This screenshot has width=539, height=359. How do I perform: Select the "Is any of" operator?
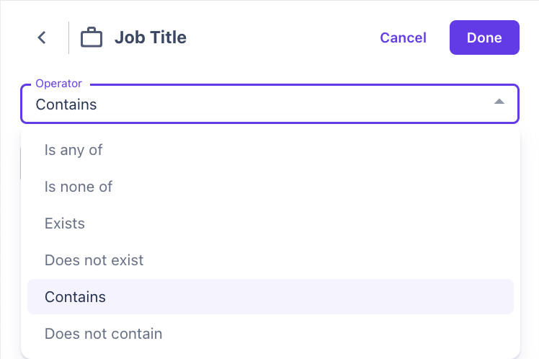[x=73, y=150]
